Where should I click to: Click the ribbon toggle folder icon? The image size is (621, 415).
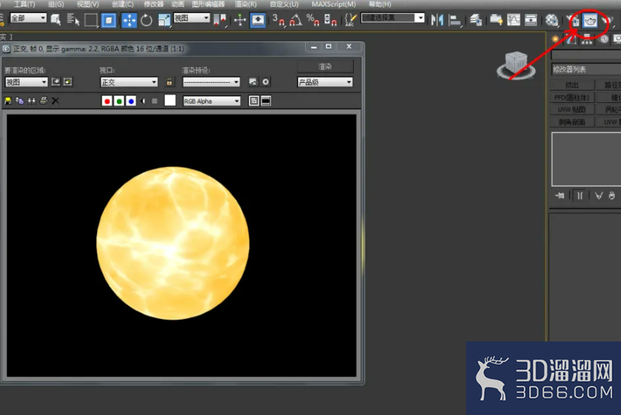coord(496,19)
